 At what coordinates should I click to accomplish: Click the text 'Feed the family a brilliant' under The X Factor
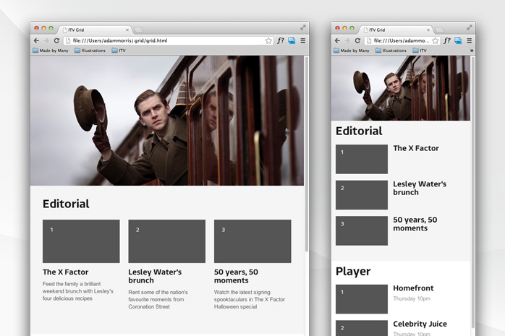pyautogui.click(x=72, y=284)
